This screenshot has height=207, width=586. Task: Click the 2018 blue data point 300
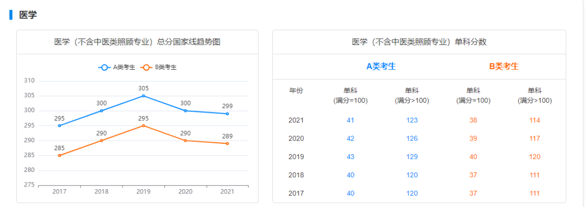point(101,111)
